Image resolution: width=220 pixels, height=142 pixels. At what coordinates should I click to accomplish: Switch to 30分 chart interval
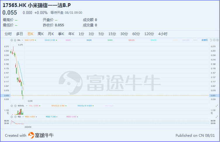tap(124, 34)
